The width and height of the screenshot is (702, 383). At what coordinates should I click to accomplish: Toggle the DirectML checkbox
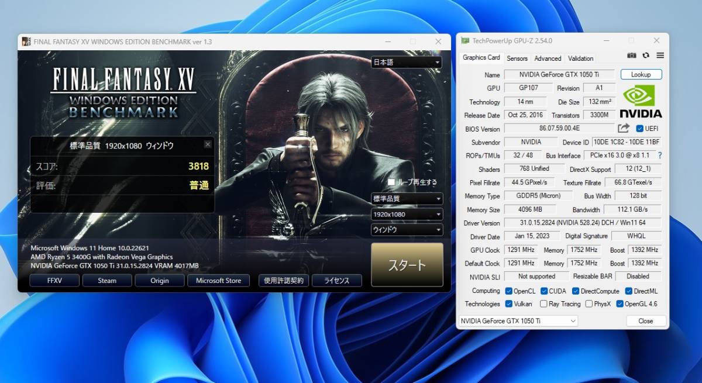pos(628,291)
